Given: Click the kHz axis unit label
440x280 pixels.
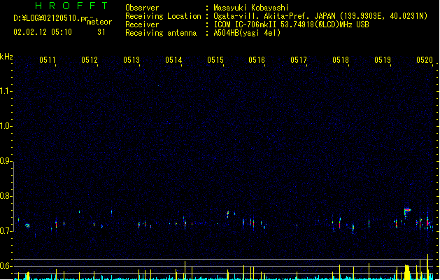Looking at the screenshot, I should click(x=6, y=57).
